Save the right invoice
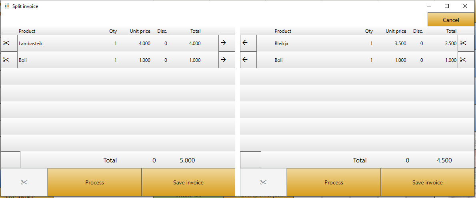Viewport: 476px width, 198px height. (427, 182)
